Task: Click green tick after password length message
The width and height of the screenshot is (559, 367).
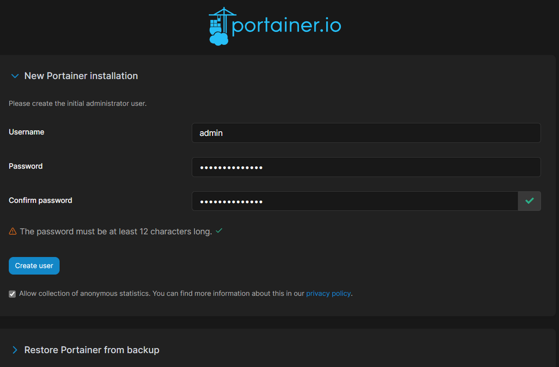Action: point(219,231)
